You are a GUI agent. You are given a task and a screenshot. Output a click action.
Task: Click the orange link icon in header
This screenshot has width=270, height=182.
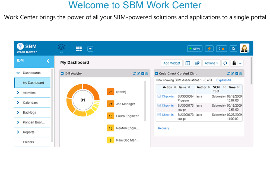click(209, 49)
